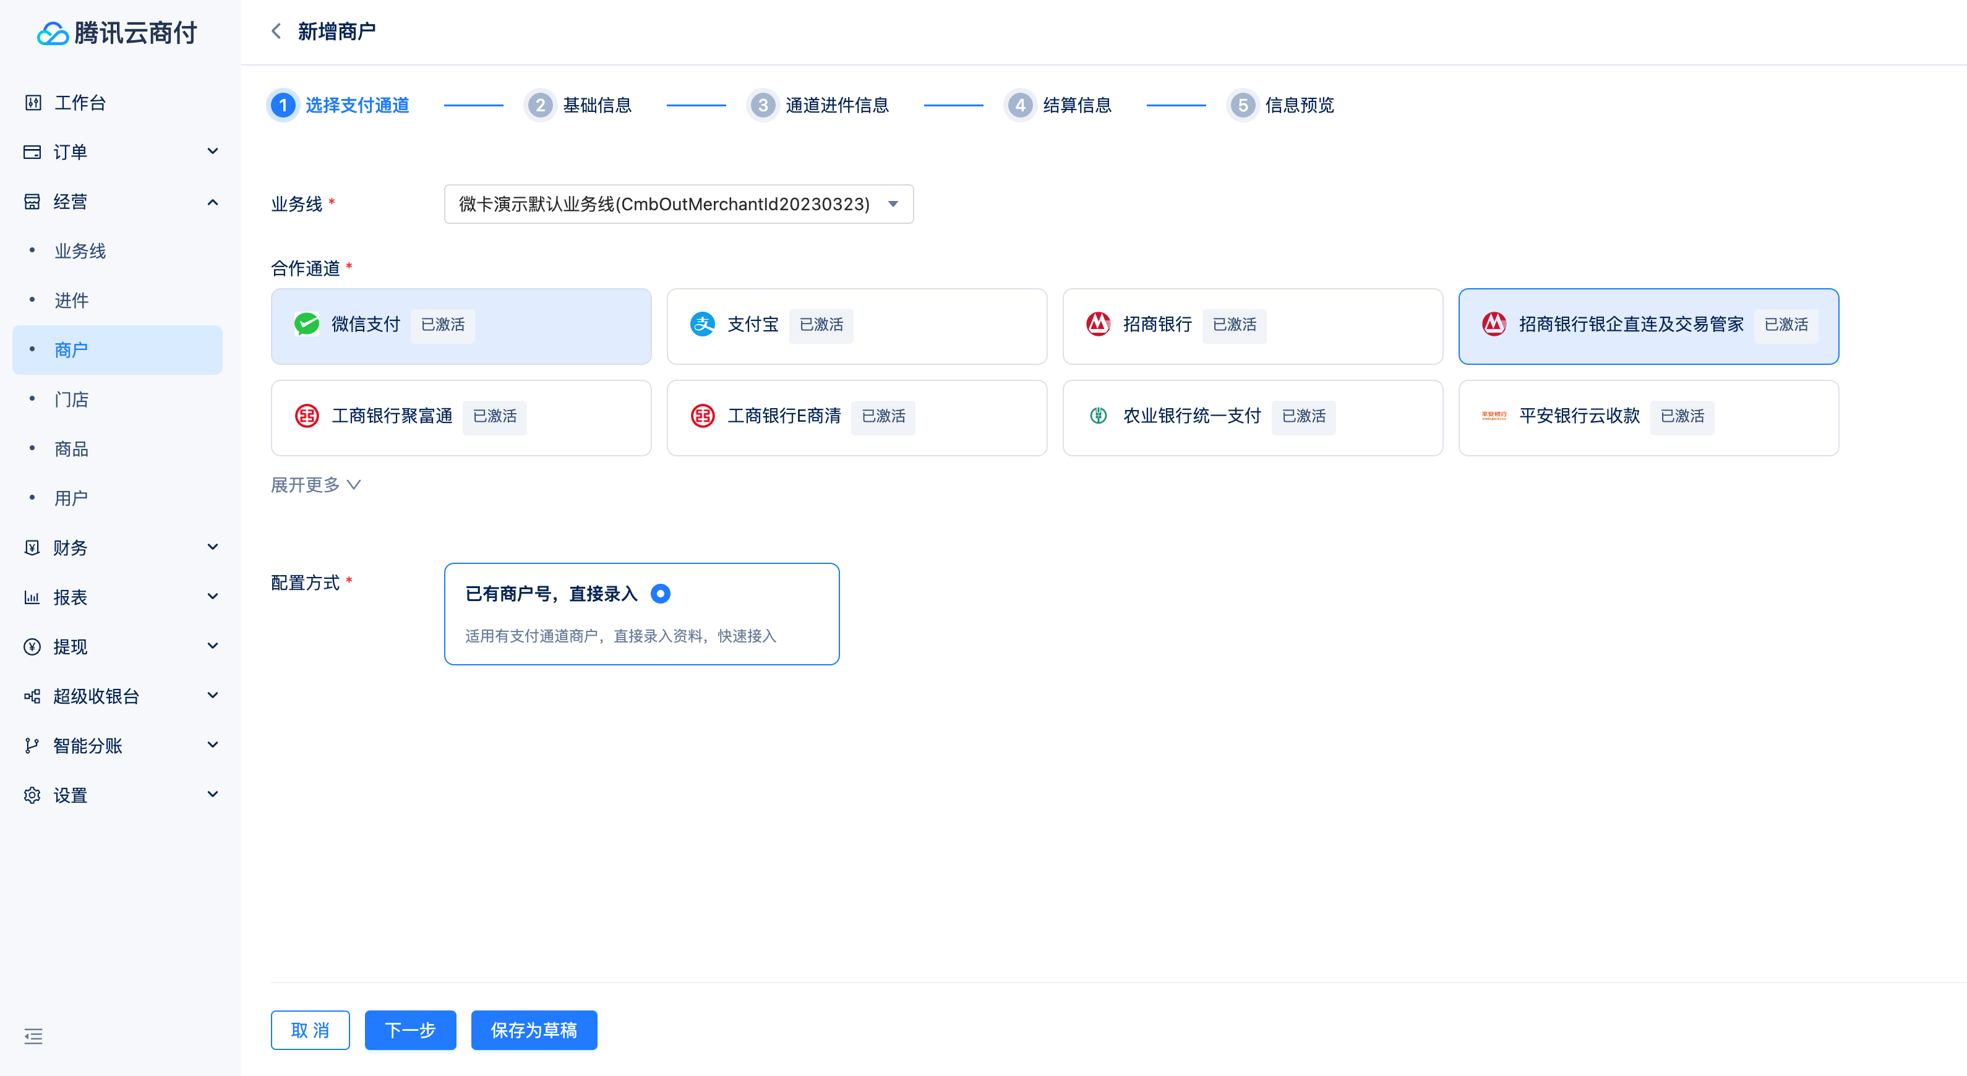Click the 农业银行 green logo
Image resolution: width=1967 pixels, height=1076 pixels.
[x=1098, y=416]
